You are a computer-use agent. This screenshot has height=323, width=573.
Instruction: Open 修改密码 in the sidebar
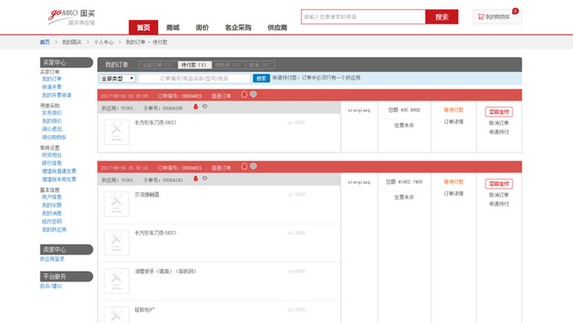52,222
